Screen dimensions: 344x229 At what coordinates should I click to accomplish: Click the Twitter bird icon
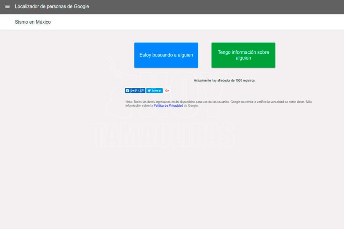click(x=149, y=91)
